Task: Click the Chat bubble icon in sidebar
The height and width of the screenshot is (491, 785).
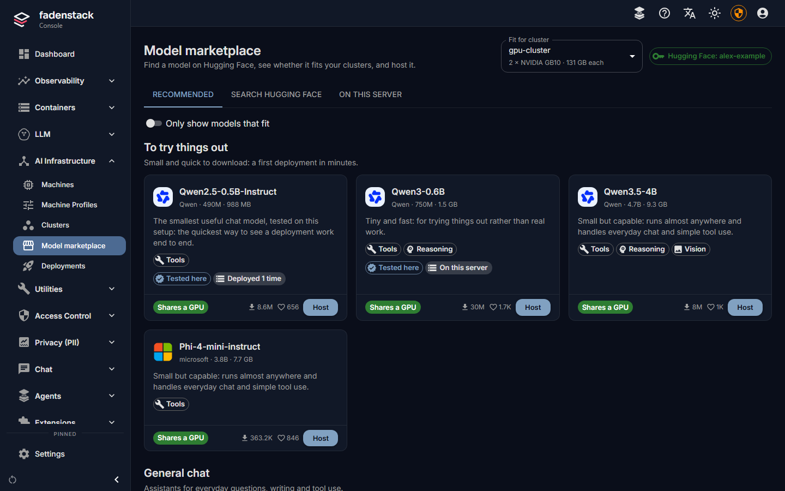Action: (24, 369)
